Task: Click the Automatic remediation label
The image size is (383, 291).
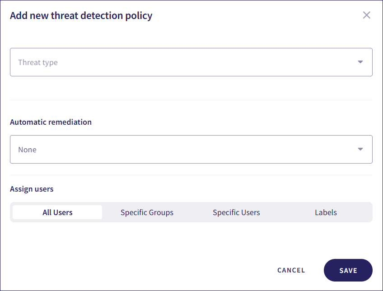Action: coord(51,122)
